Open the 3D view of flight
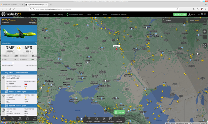This screenshot has width=208, height=124. coord(4,118)
